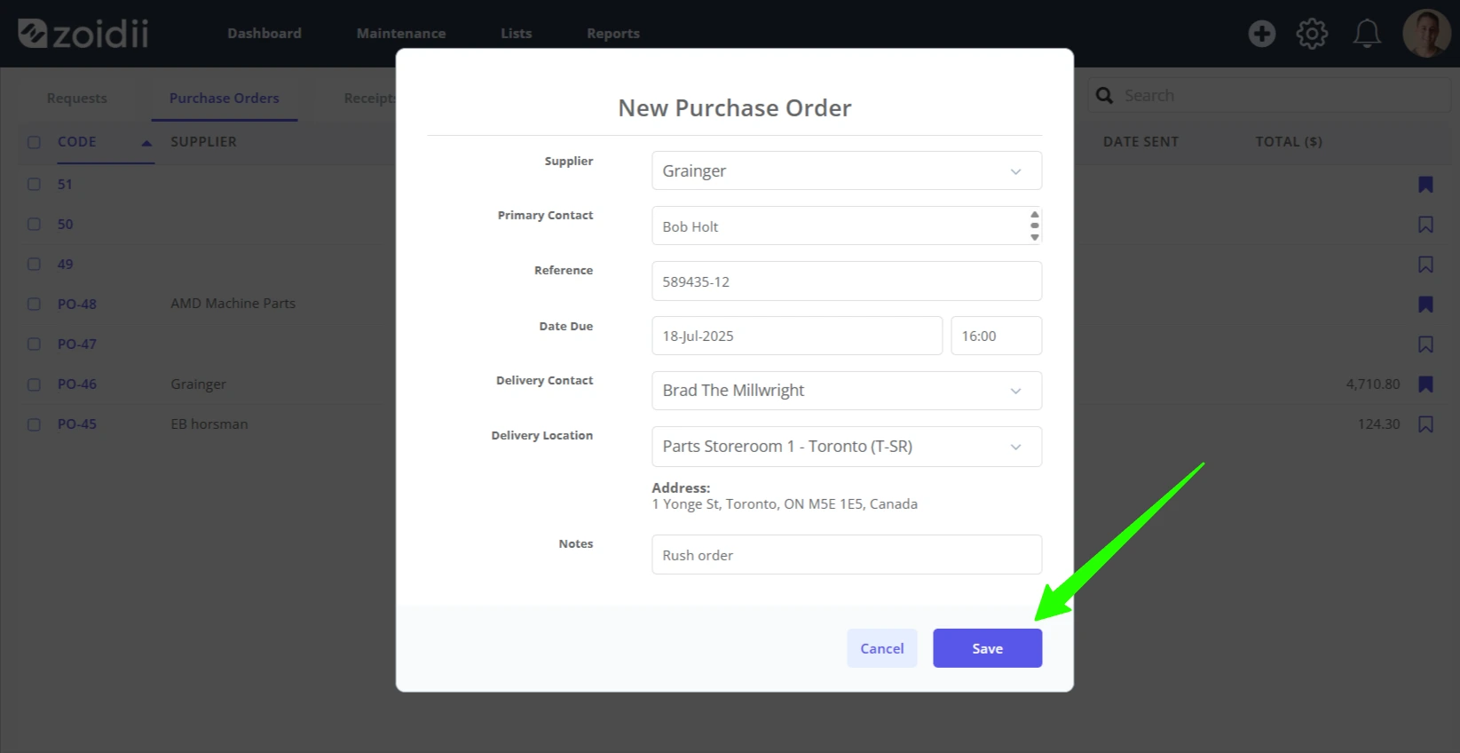Open purchase order PO-47 link
1460x753 pixels.
pos(77,345)
